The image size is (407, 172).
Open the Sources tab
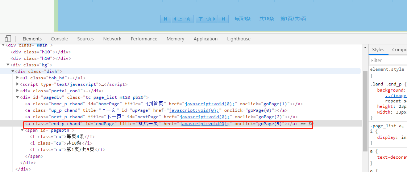[86, 39]
